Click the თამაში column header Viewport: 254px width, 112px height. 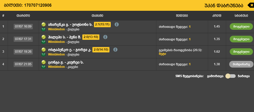click(x=97, y=16)
